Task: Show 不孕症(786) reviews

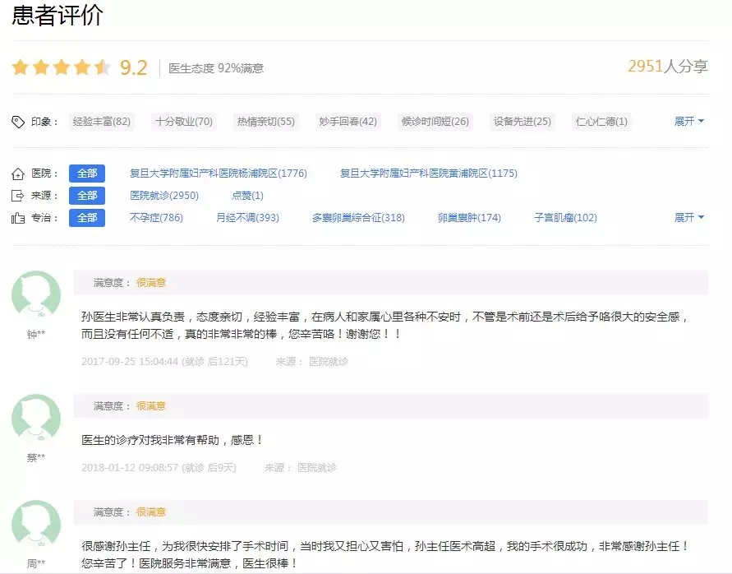Action: coord(156,218)
